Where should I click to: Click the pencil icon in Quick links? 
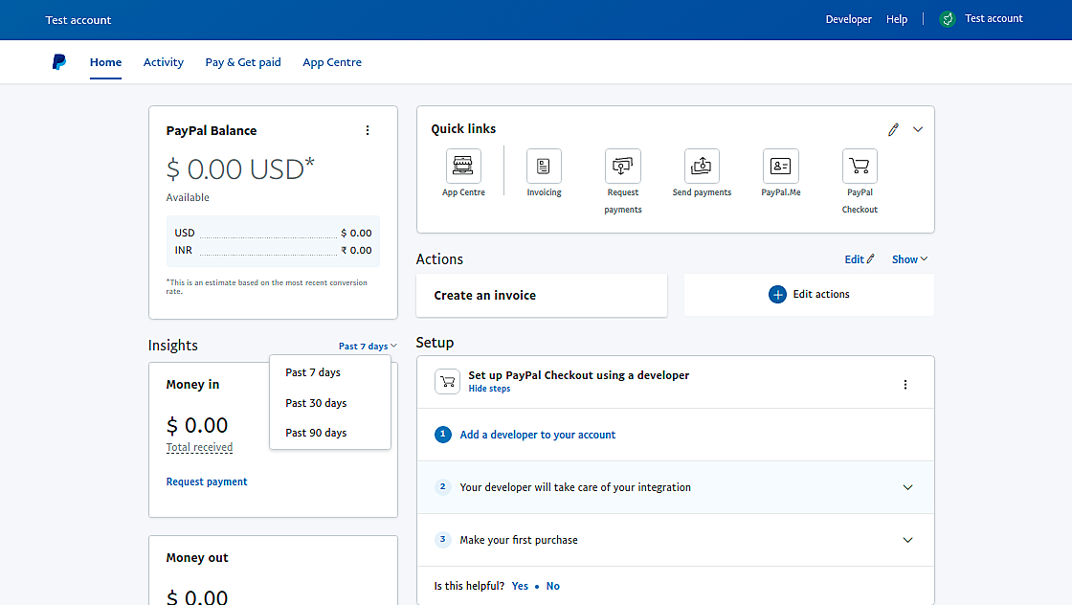893,129
